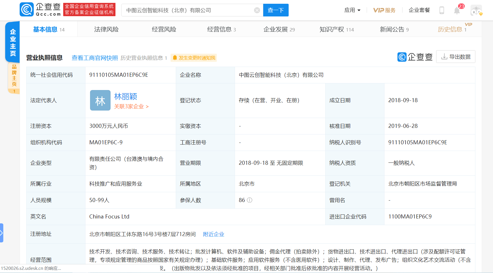Open the Qcc.com logo homepage
This screenshot has width=493, height=273.
40,10
